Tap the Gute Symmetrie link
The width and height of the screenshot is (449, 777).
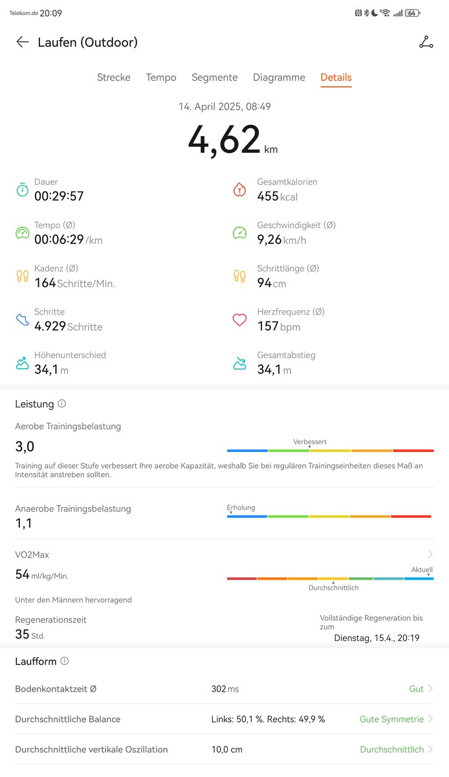[391, 719]
